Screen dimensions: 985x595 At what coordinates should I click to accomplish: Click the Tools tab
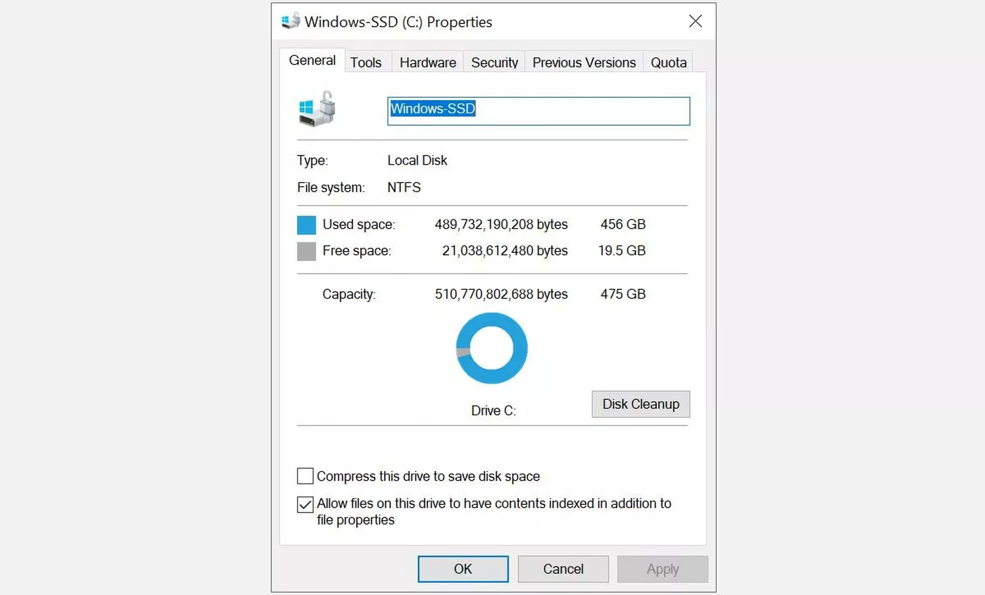point(366,62)
